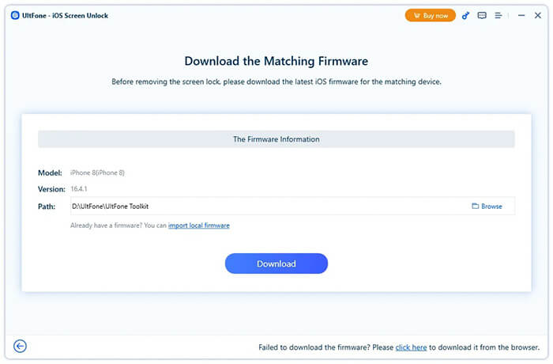Open the hamburger menu icon

498,16
